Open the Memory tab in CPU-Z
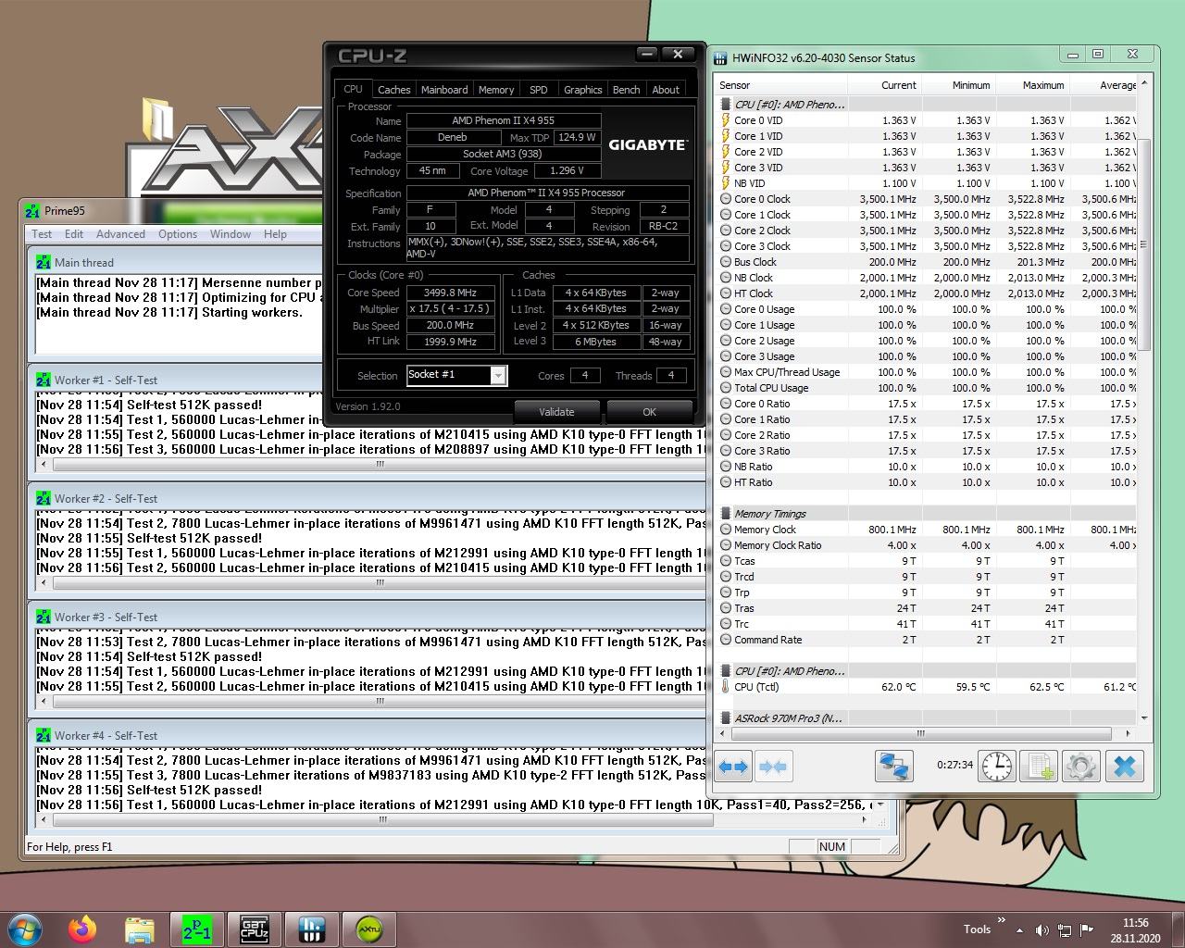Screen dimensions: 1185x948 496,90
